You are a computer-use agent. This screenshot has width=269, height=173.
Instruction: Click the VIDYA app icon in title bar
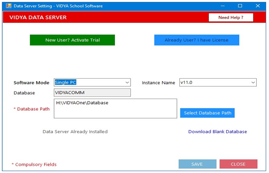pos(8,6)
